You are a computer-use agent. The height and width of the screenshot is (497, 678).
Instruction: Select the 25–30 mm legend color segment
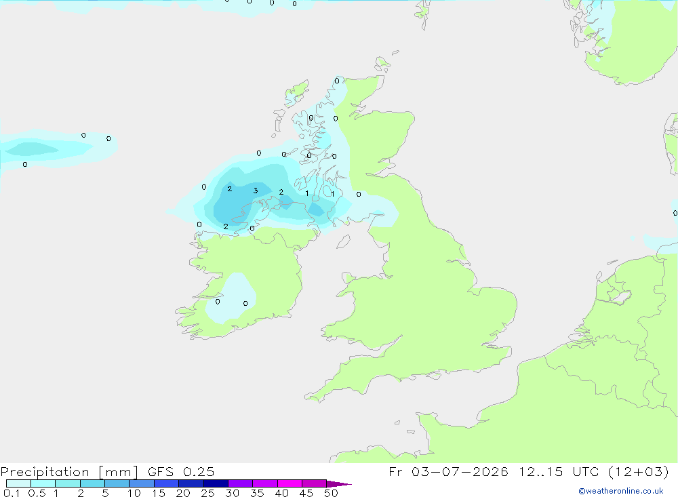216,483
